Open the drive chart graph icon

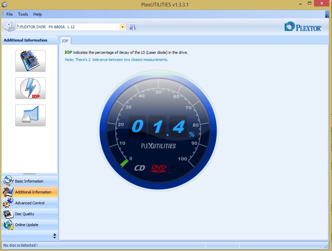(x=30, y=115)
